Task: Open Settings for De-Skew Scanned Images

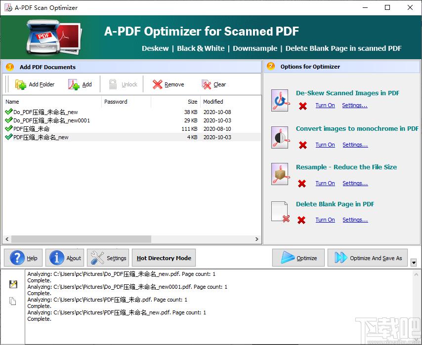Action: 355,105
